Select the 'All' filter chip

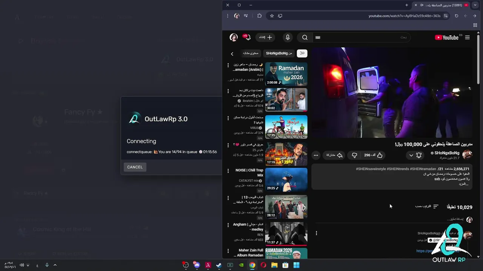[302, 53]
